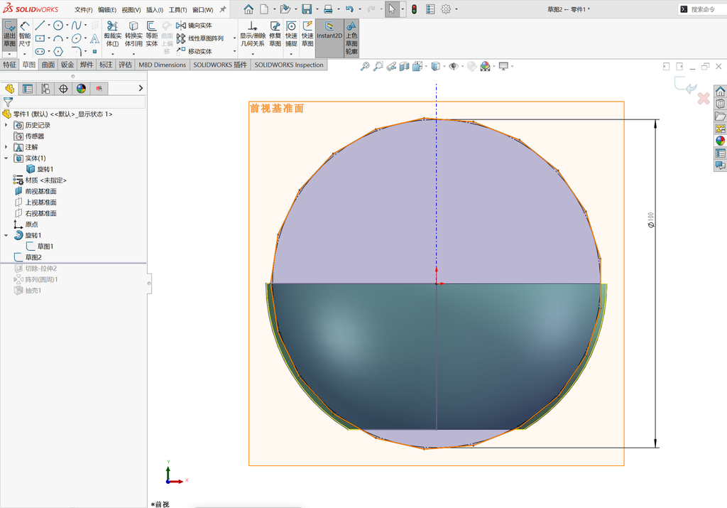
Task: Open the DisplayManager tab
Action: click(x=81, y=89)
